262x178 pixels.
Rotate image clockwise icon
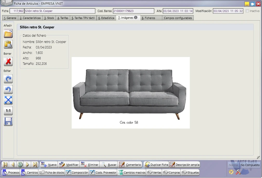[8, 79]
